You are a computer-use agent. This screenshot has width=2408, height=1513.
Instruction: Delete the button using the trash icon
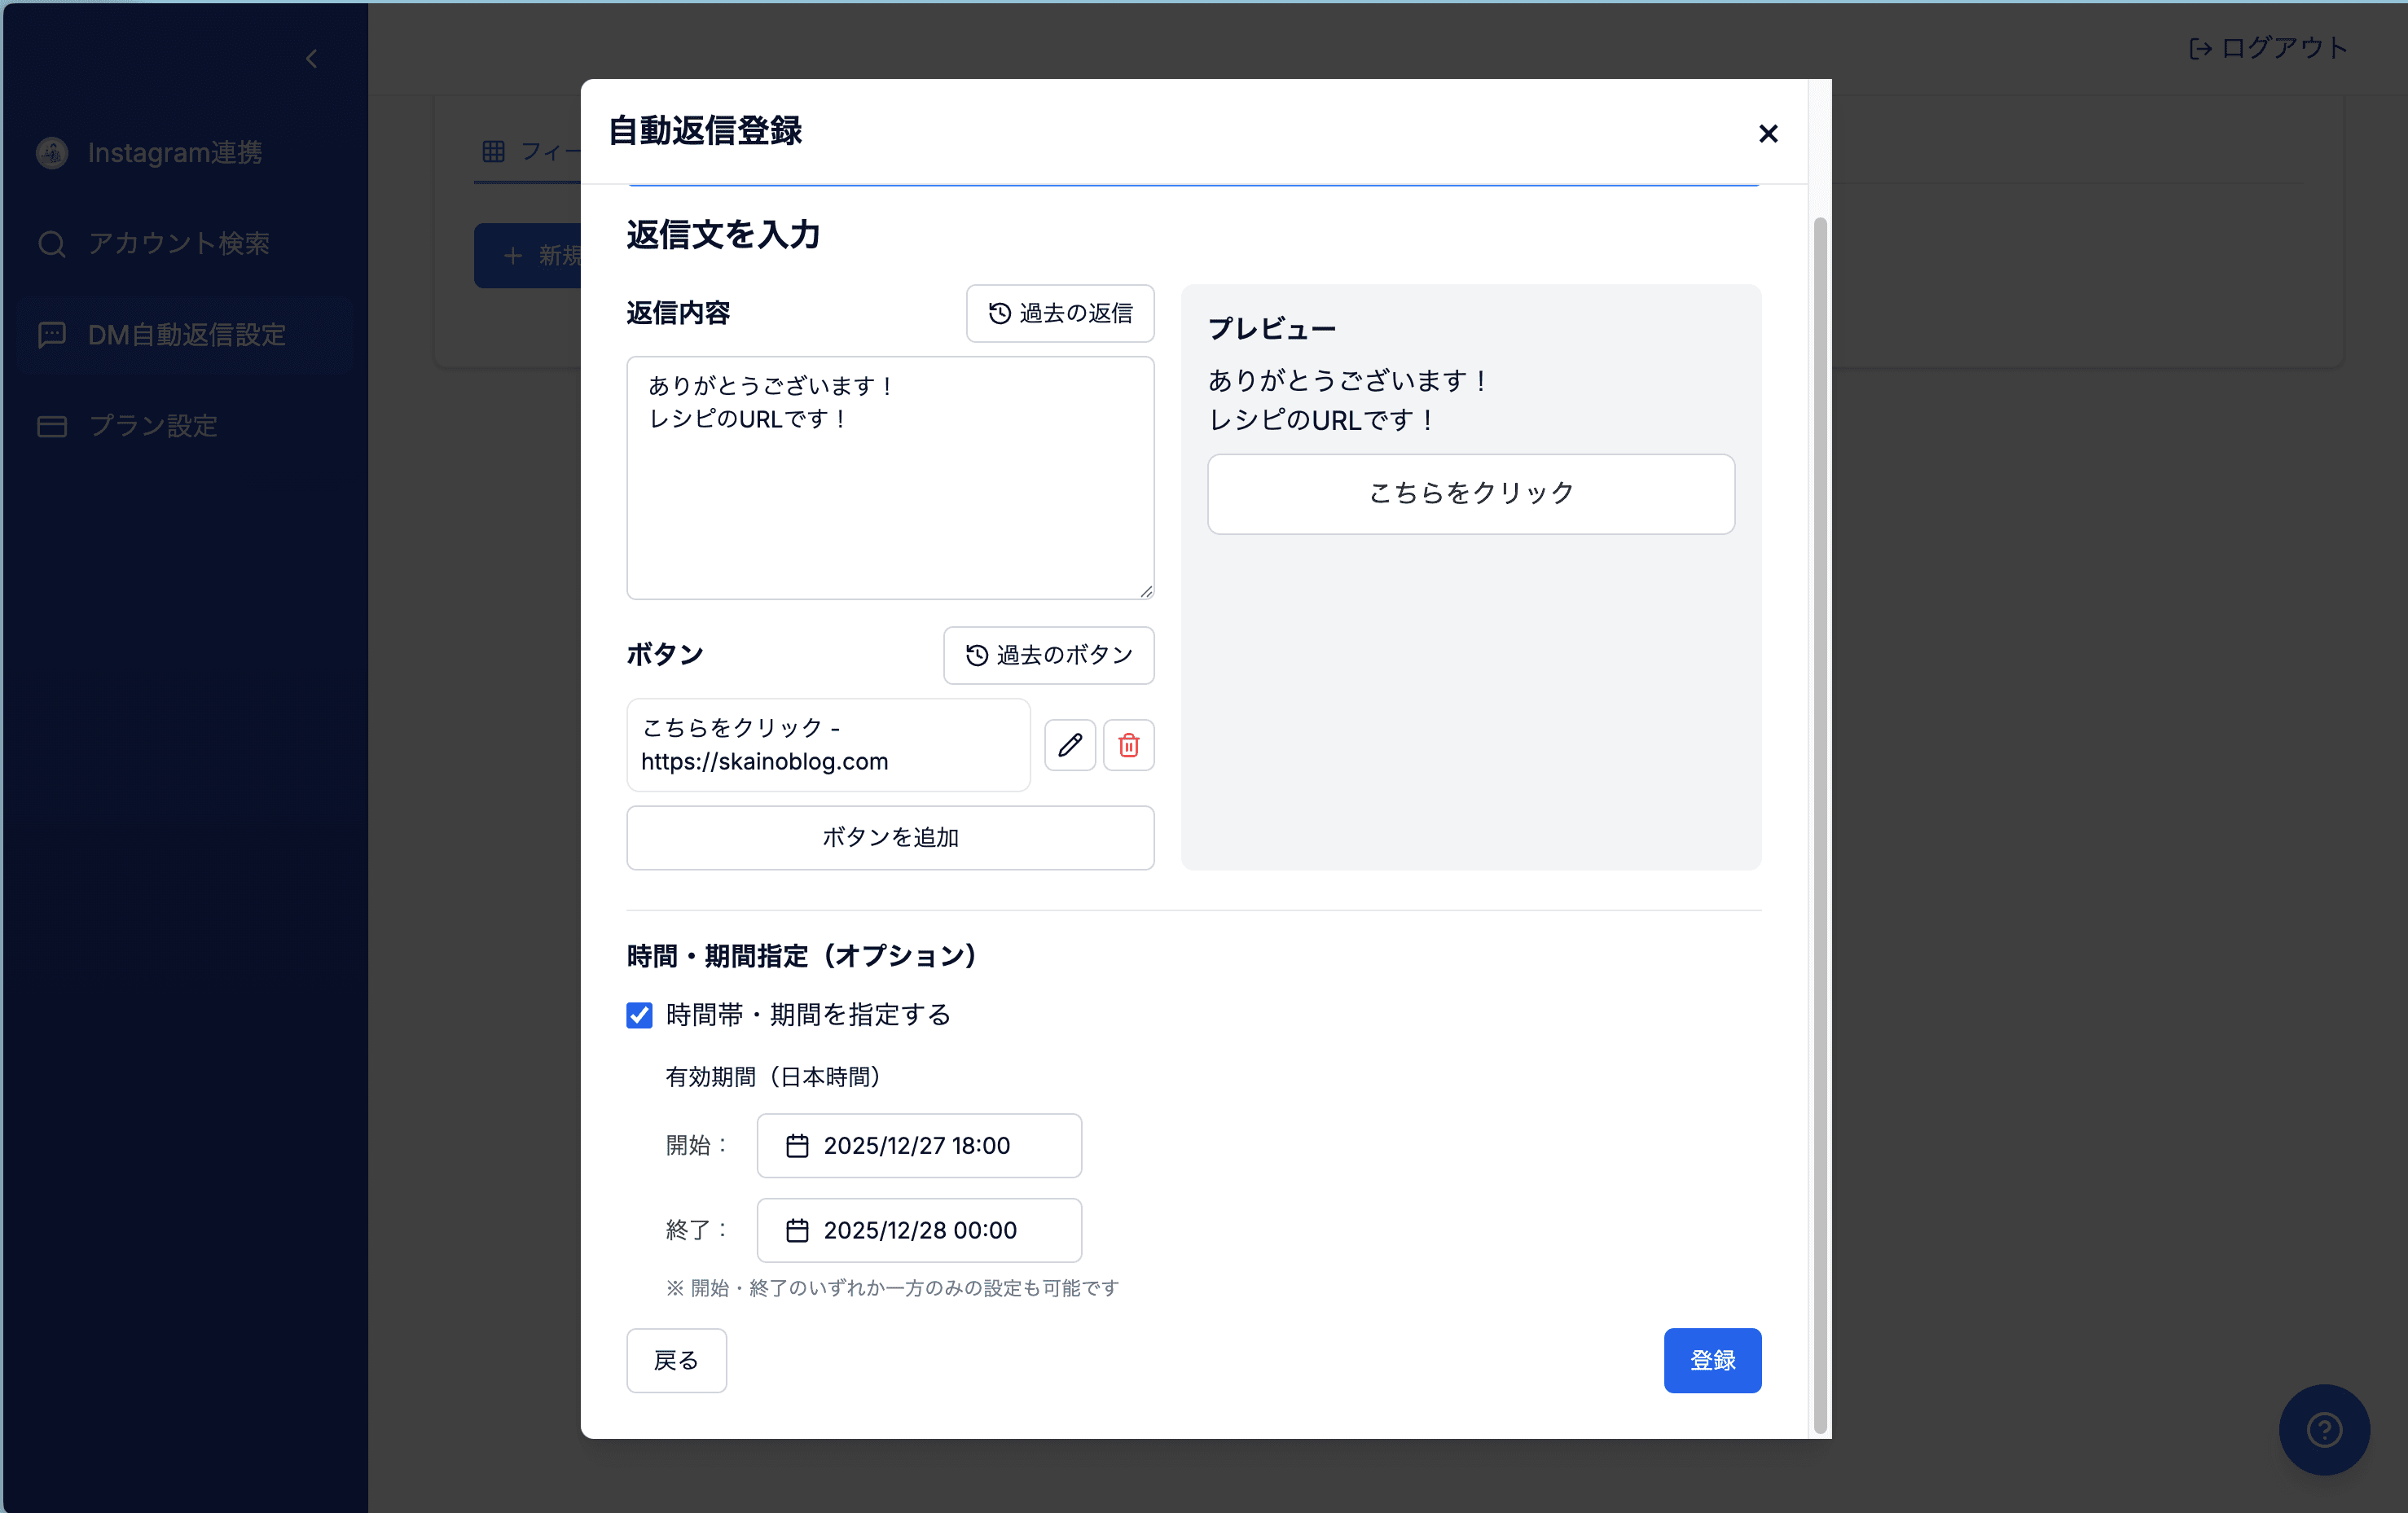tap(1128, 744)
